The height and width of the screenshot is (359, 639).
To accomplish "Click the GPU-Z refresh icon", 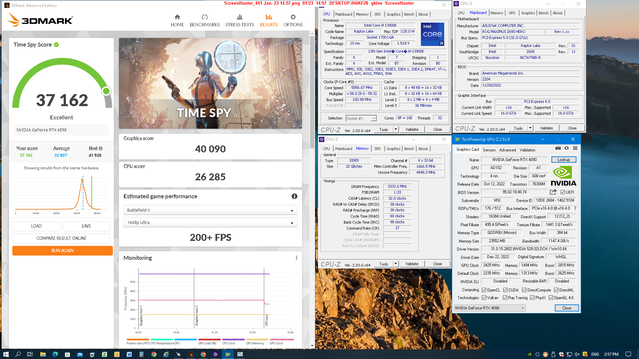I will 566,148.
